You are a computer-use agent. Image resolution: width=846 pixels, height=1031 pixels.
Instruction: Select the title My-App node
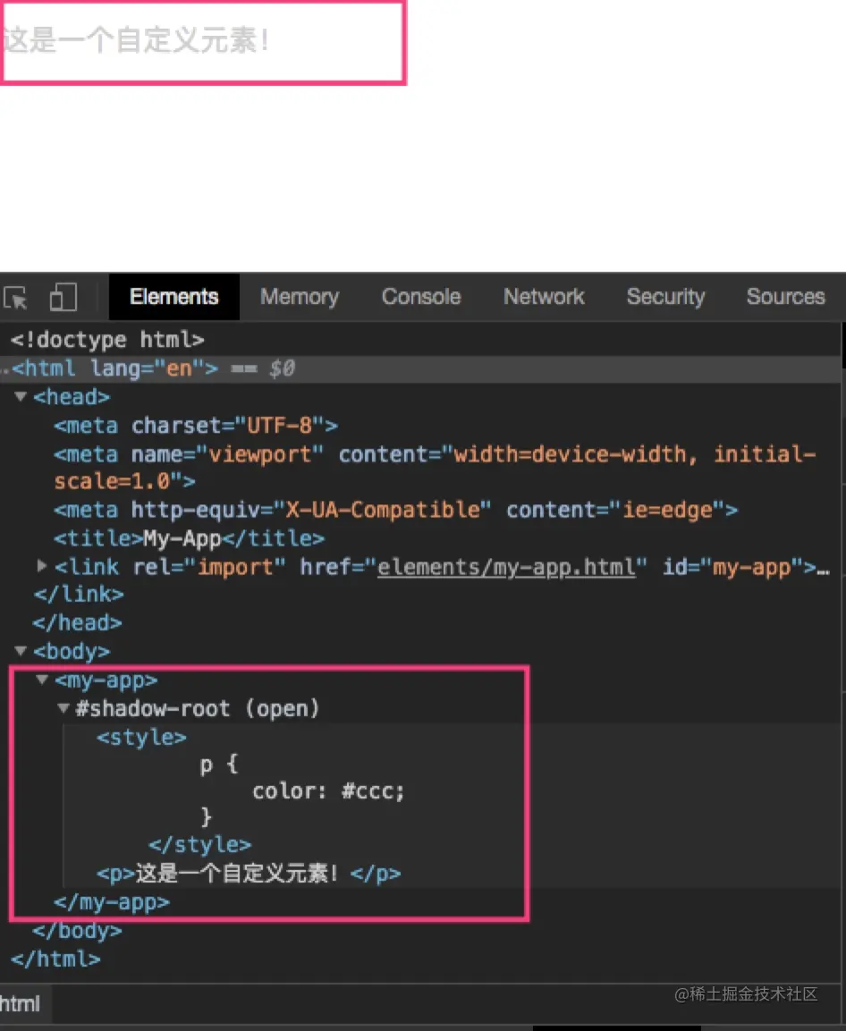(190, 538)
